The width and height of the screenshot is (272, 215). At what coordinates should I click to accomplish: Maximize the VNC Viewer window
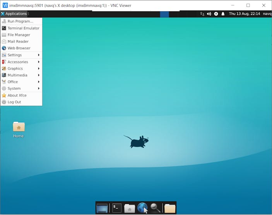pyautogui.click(x=248, y=5)
